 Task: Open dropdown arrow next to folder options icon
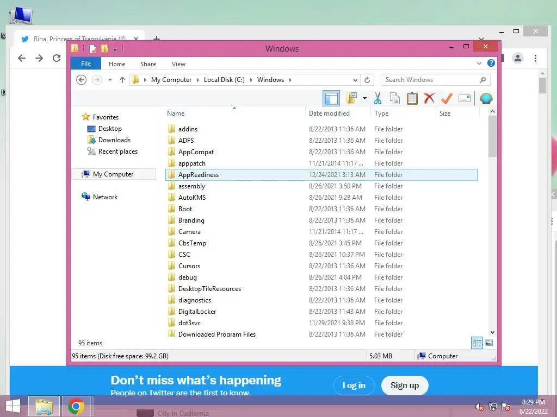pos(364,98)
